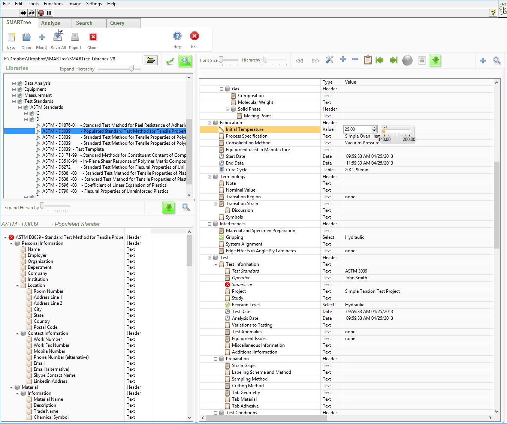The height and width of the screenshot is (424, 507).
Task: Open the Tools menu
Action: click(x=33, y=4)
